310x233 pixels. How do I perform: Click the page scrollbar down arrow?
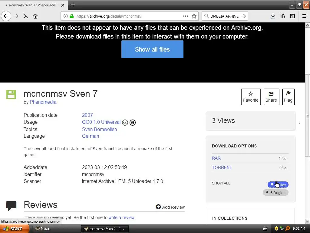coord(308,221)
